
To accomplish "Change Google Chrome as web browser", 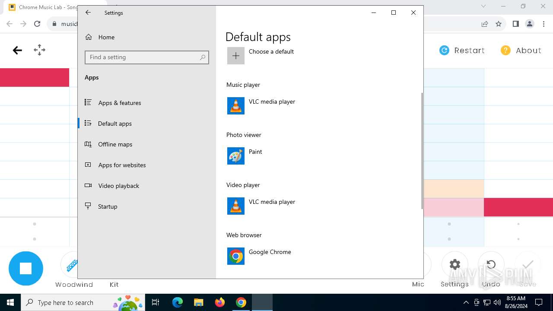I will [270, 252].
